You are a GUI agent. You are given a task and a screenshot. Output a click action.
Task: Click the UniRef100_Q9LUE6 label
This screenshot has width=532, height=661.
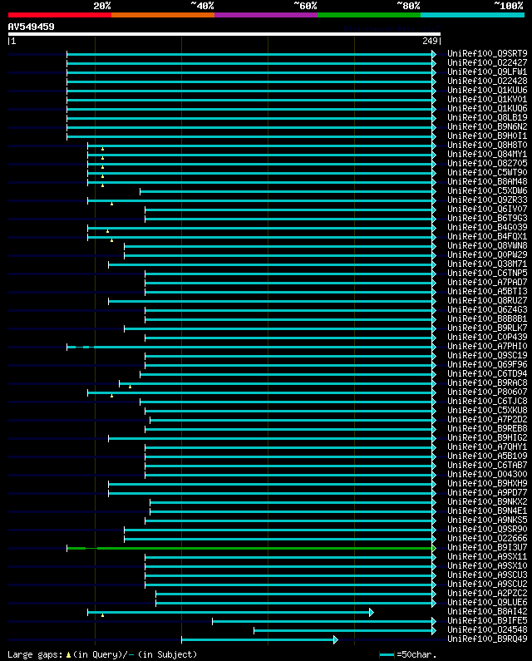(x=487, y=603)
